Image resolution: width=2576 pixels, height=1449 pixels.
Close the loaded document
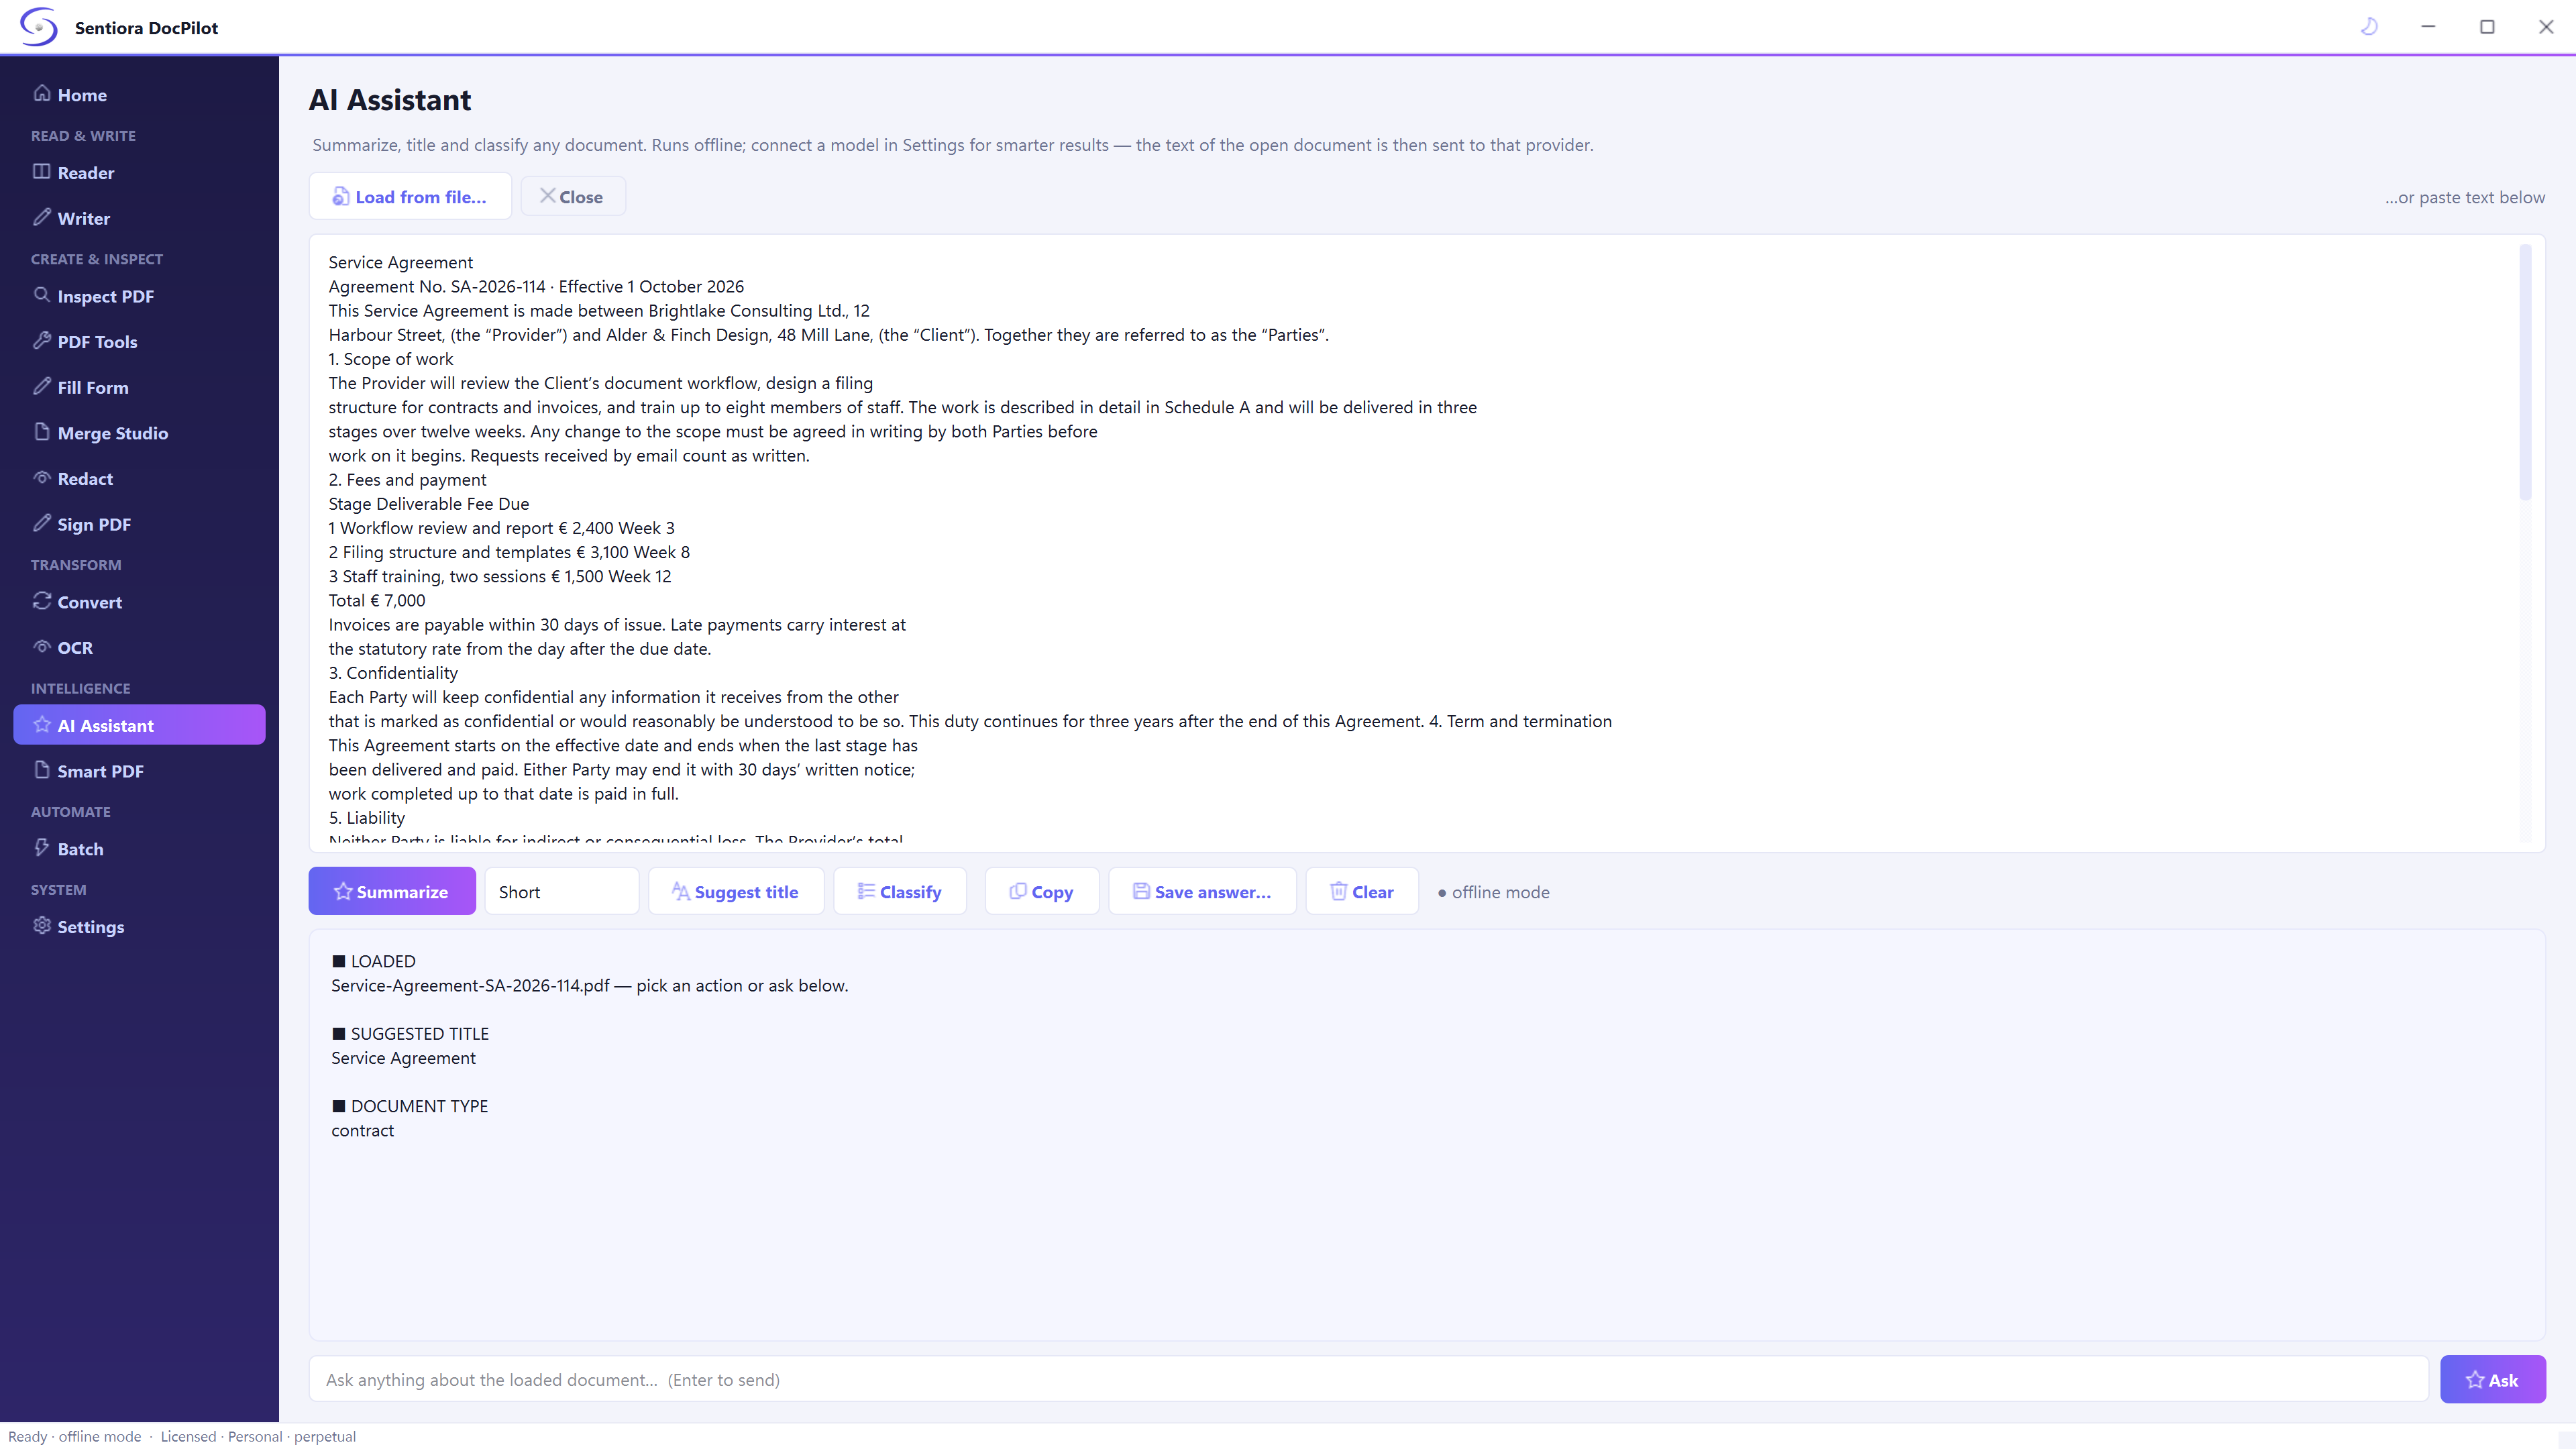(573, 196)
